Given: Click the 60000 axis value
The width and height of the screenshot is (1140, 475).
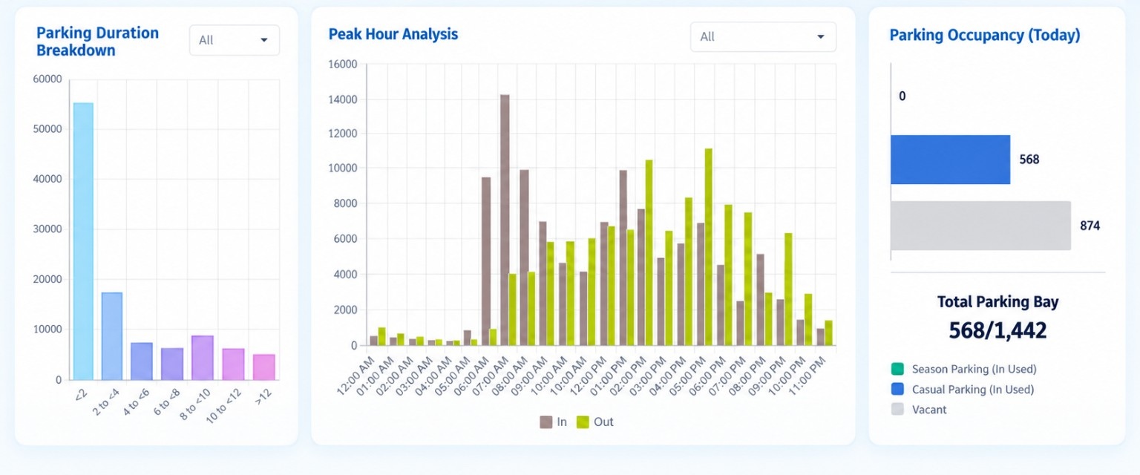Looking at the screenshot, I should (48, 79).
